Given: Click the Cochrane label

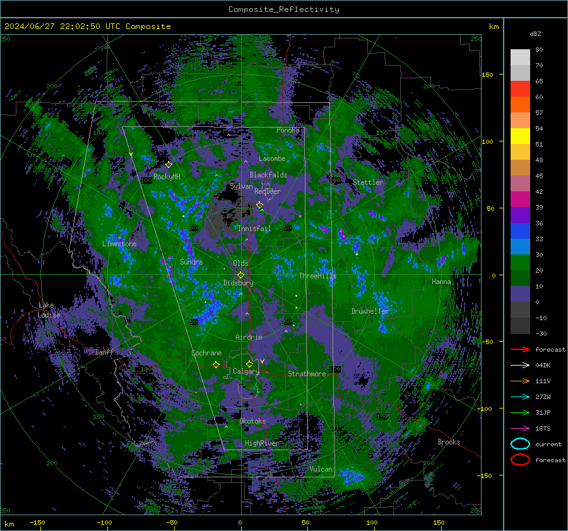Looking at the screenshot, I should (x=206, y=353).
